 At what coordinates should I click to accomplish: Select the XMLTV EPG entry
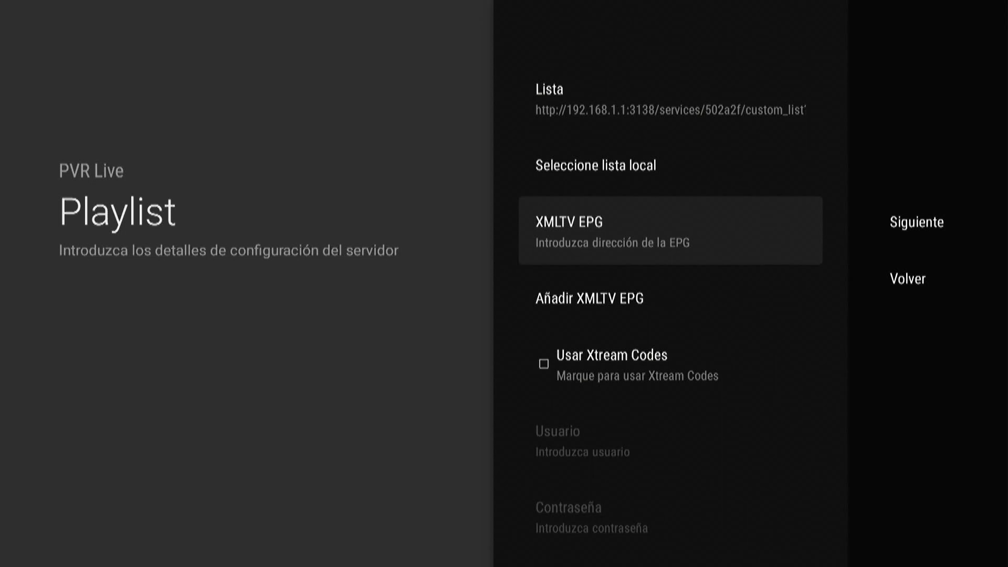click(569, 222)
